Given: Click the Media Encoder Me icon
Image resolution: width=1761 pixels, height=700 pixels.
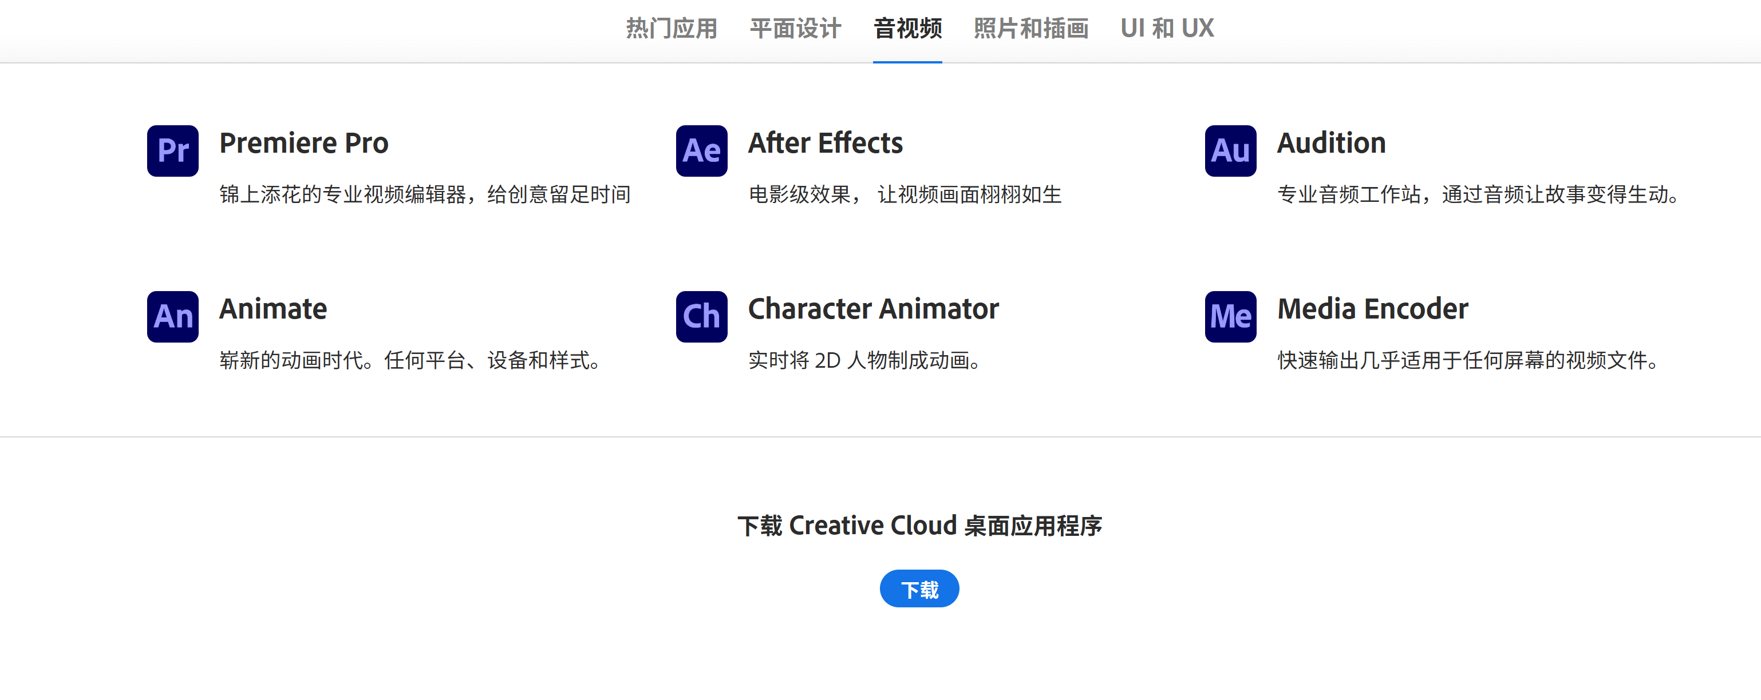Looking at the screenshot, I should (x=1230, y=316).
